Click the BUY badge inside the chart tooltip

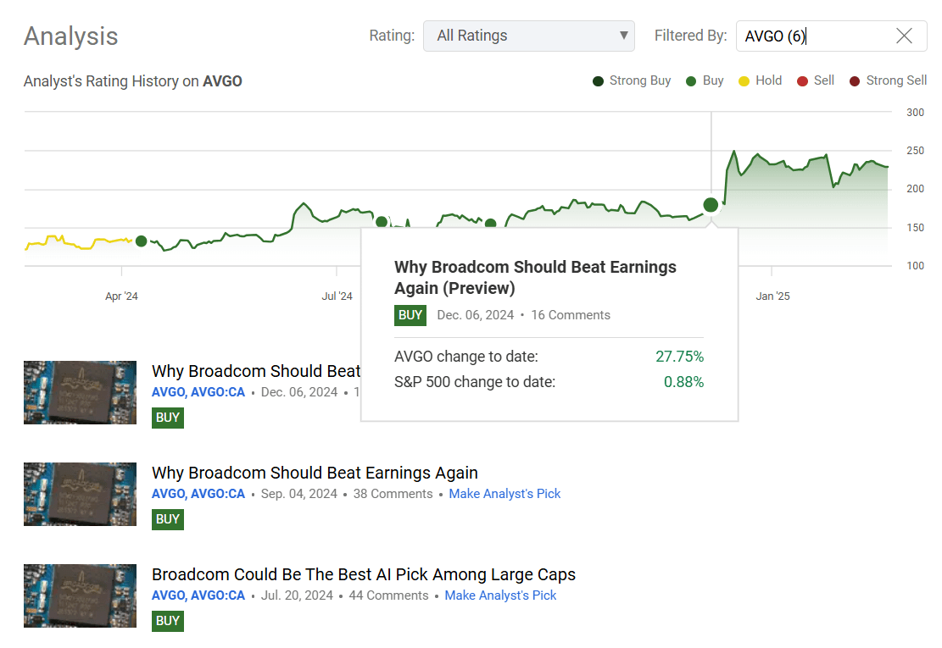(410, 314)
